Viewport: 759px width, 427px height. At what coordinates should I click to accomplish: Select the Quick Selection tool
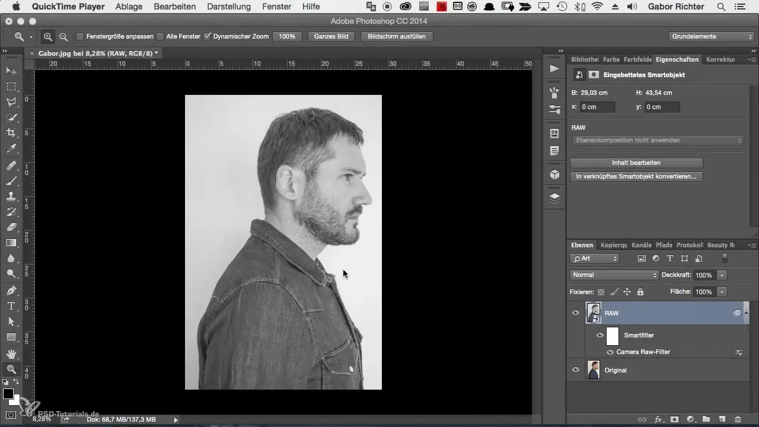point(11,117)
